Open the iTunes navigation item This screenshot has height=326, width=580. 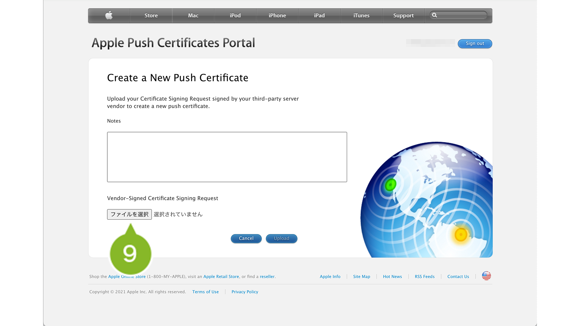pos(361,15)
